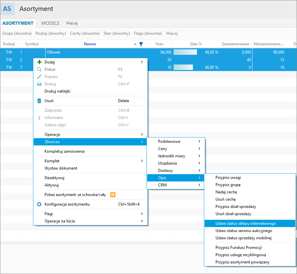Click the Stan % progress bar for Ołówek
The image size is (297, 274).
[x=185, y=52]
